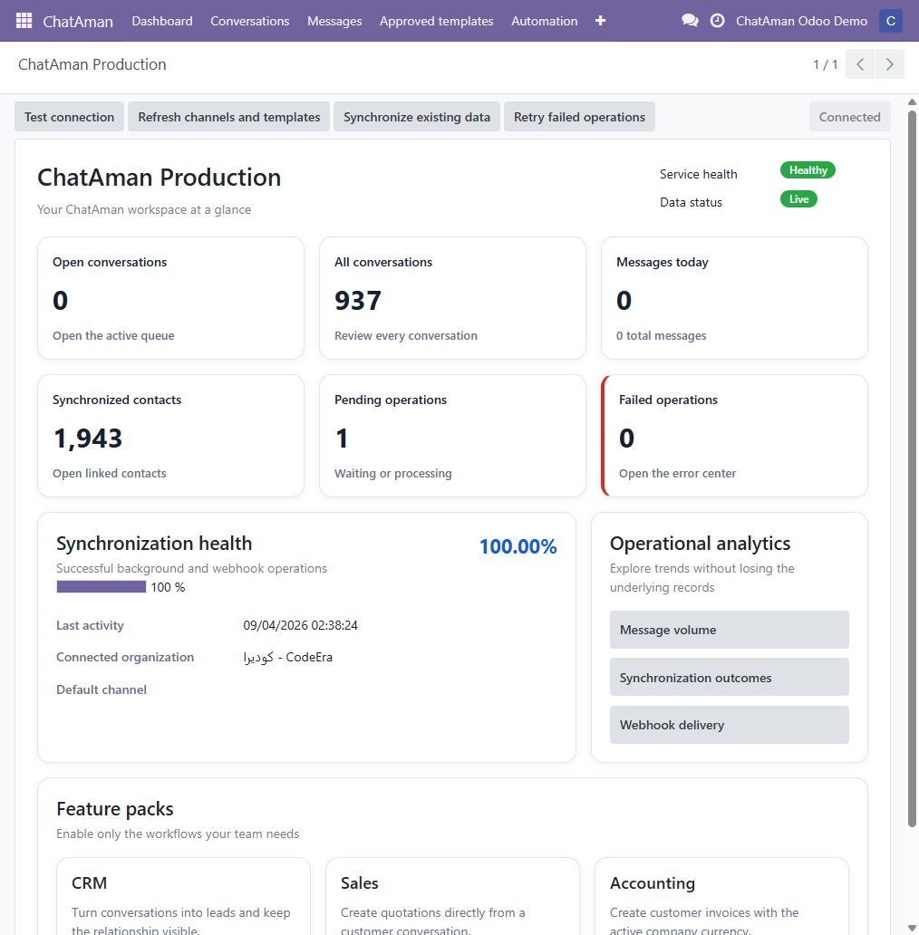
Task: Go to the previous record arrow
Action: pos(860,64)
